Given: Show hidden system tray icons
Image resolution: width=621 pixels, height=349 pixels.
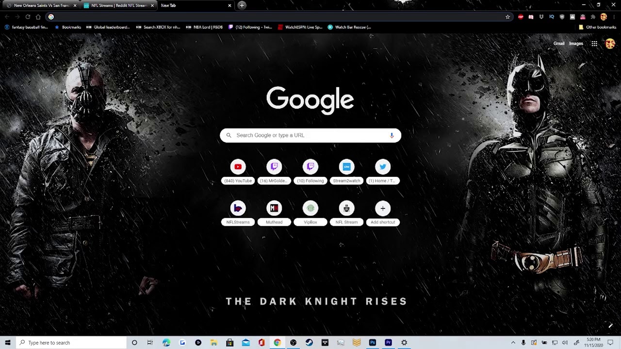Looking at the screenshot, I should 513,343.
